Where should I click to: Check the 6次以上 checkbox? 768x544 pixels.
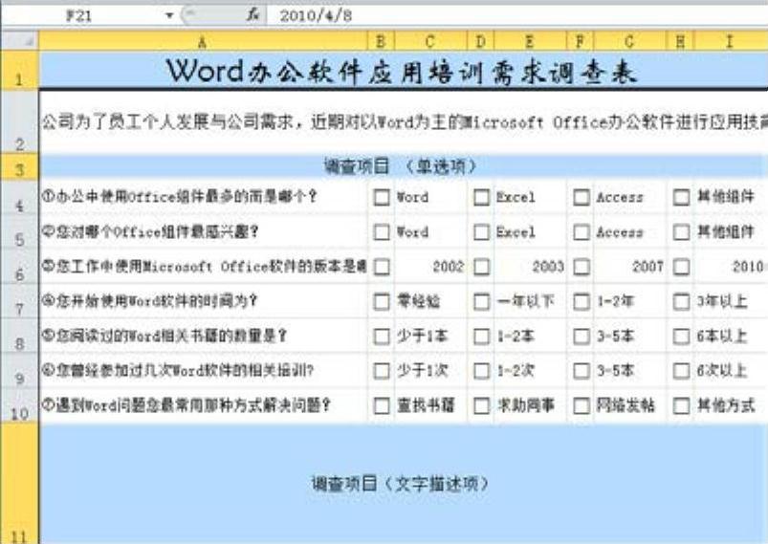coord(681,371)
